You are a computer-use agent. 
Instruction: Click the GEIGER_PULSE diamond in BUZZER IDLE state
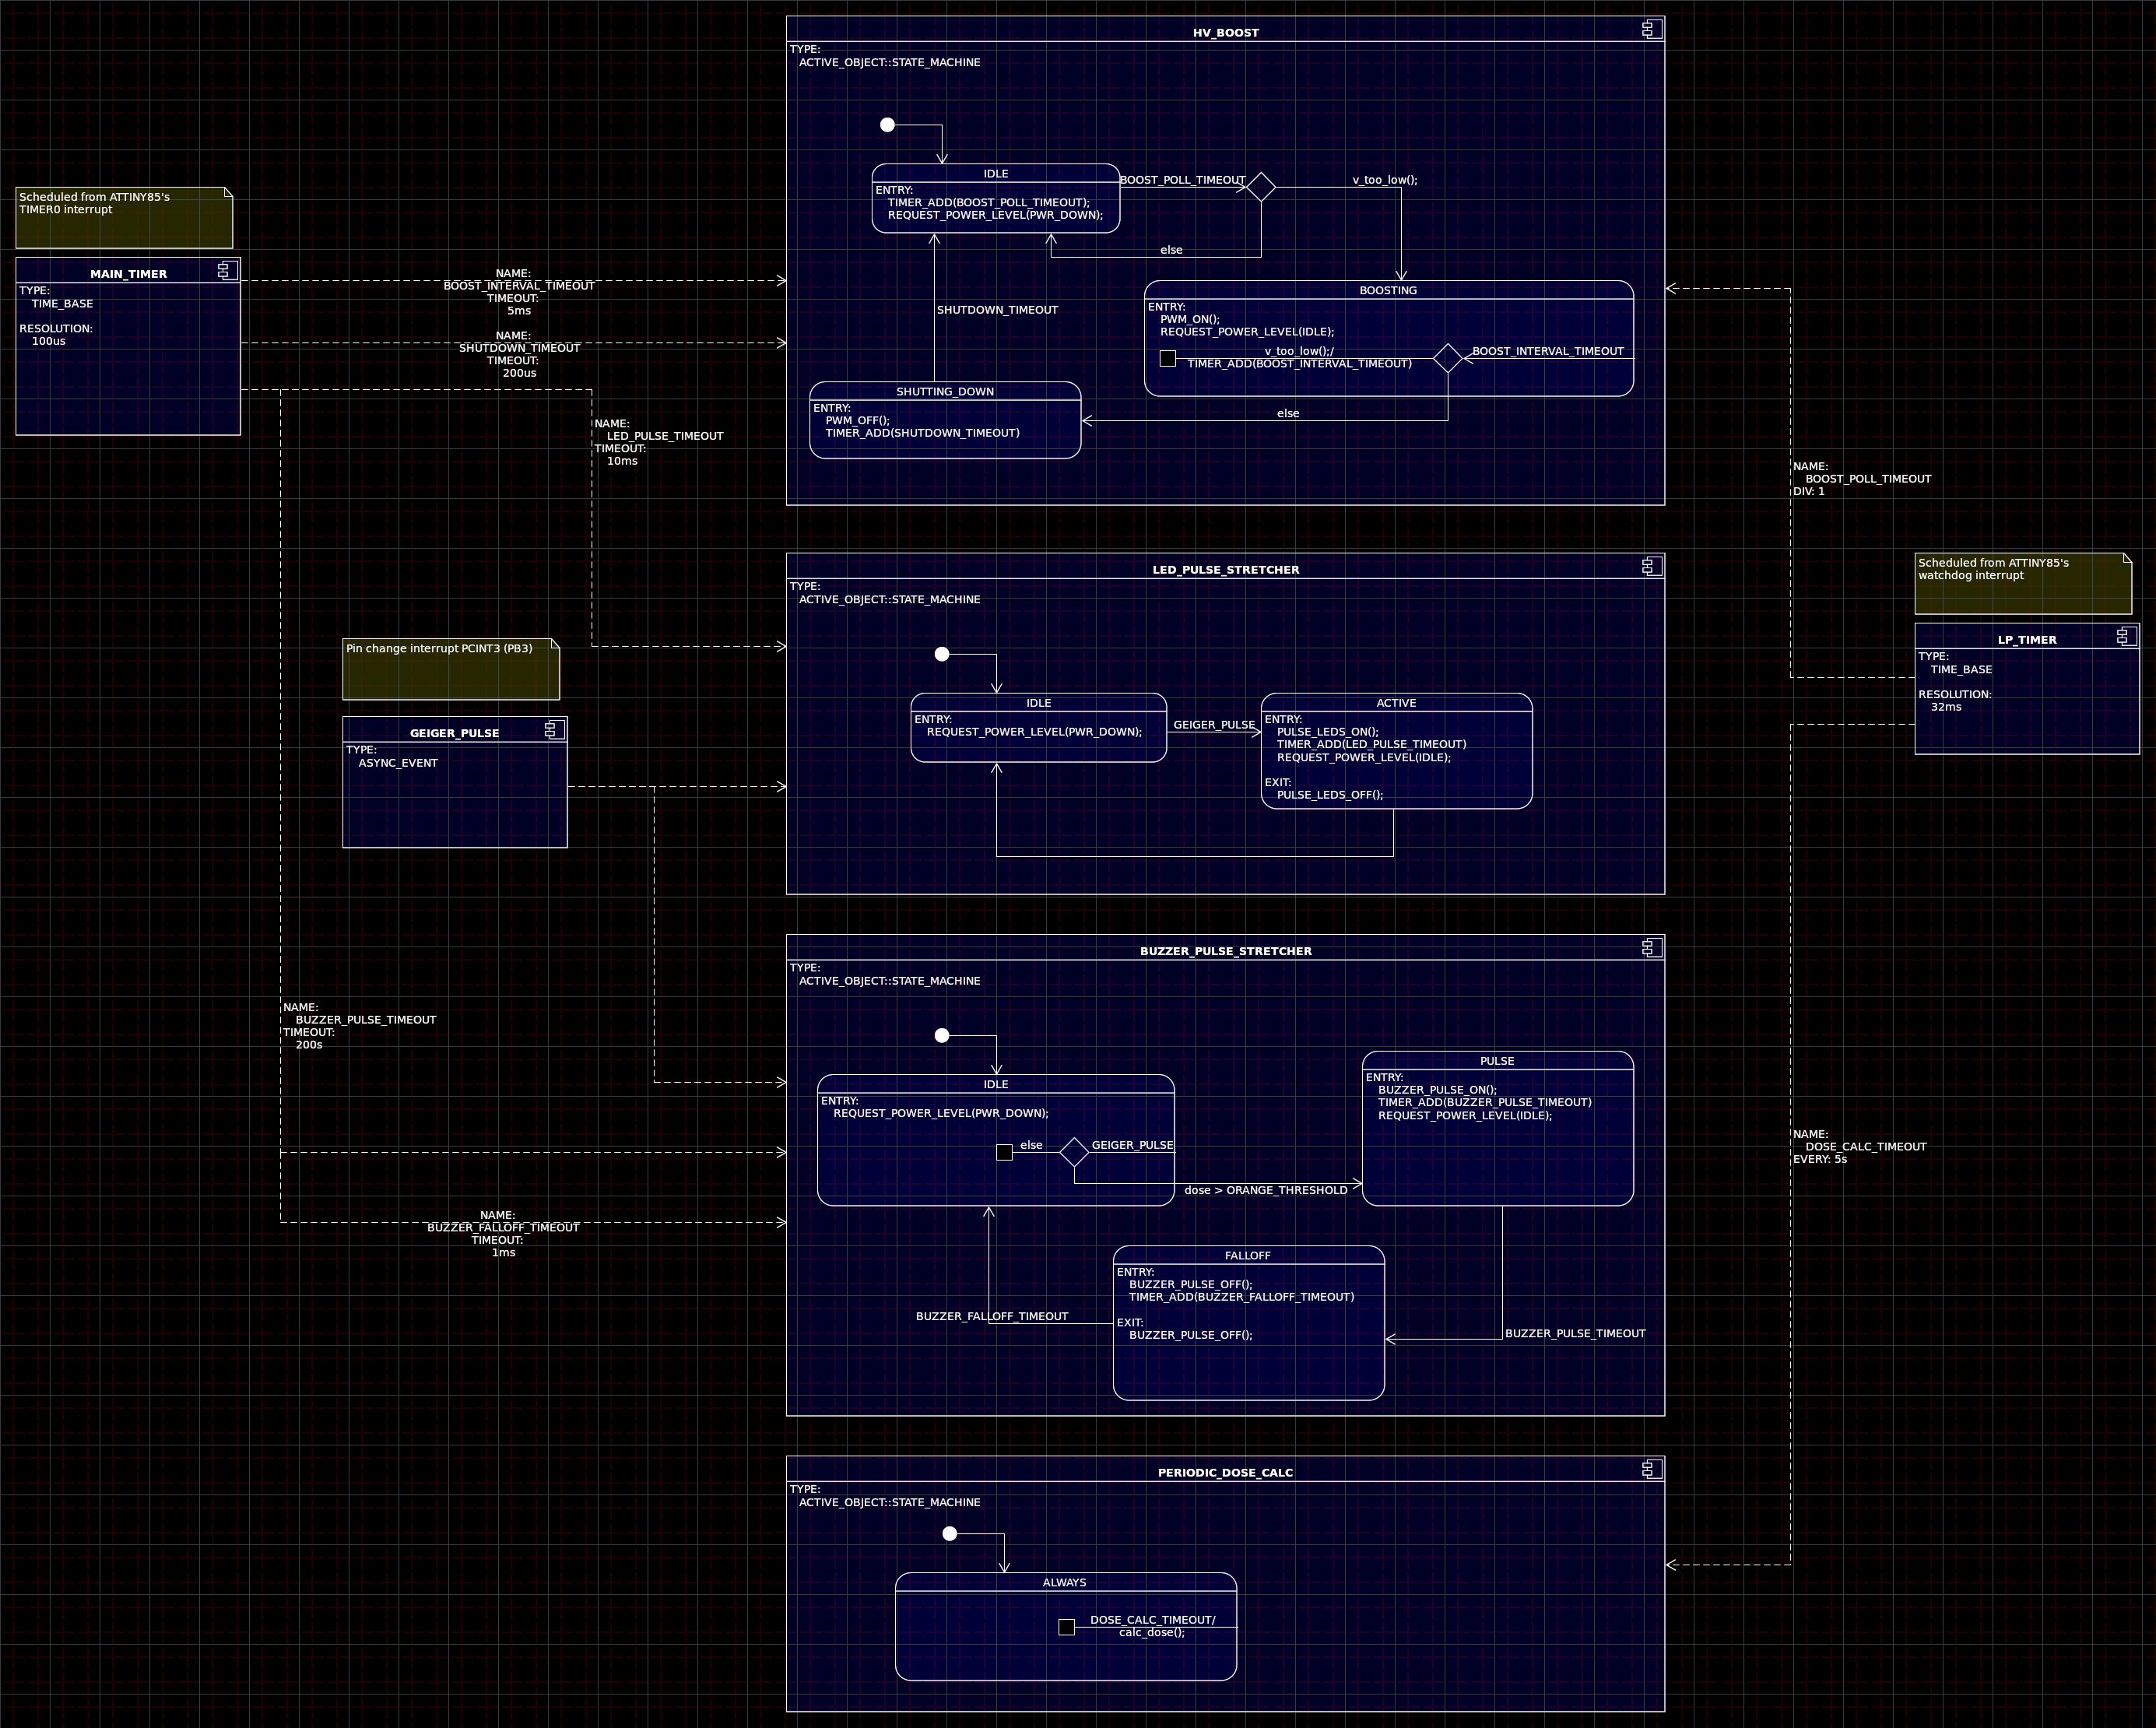(x=1074, y=1152)
